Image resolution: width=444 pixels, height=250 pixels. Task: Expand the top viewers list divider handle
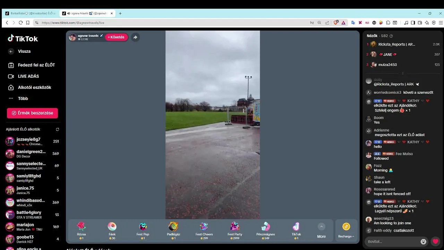[x=403, y=74]
